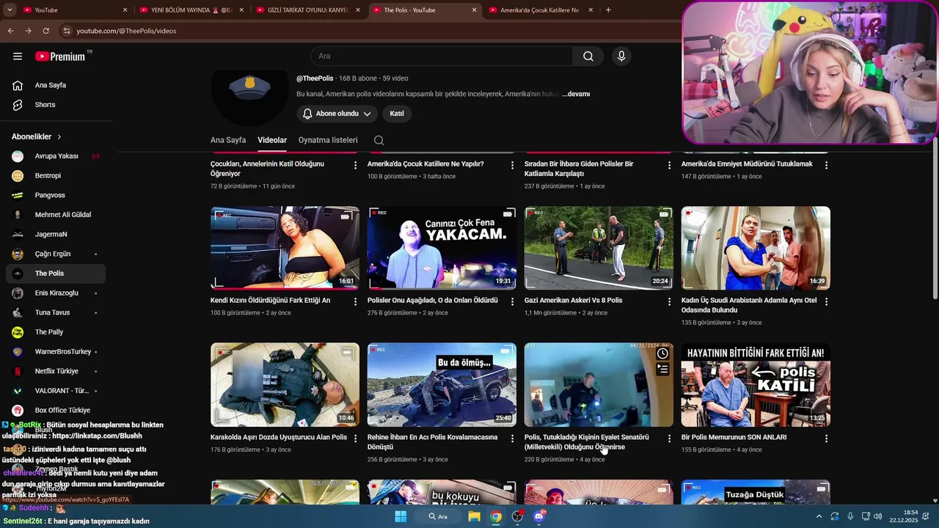Open options menu for Karakolda Aşırı Dozda video

355,439
